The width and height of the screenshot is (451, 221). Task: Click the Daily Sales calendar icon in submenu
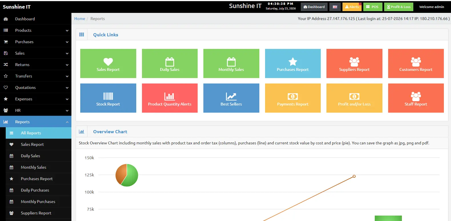(11, 156)
